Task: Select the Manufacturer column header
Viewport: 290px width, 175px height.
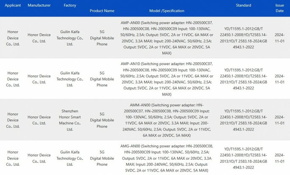Action: tap(39, 6)
